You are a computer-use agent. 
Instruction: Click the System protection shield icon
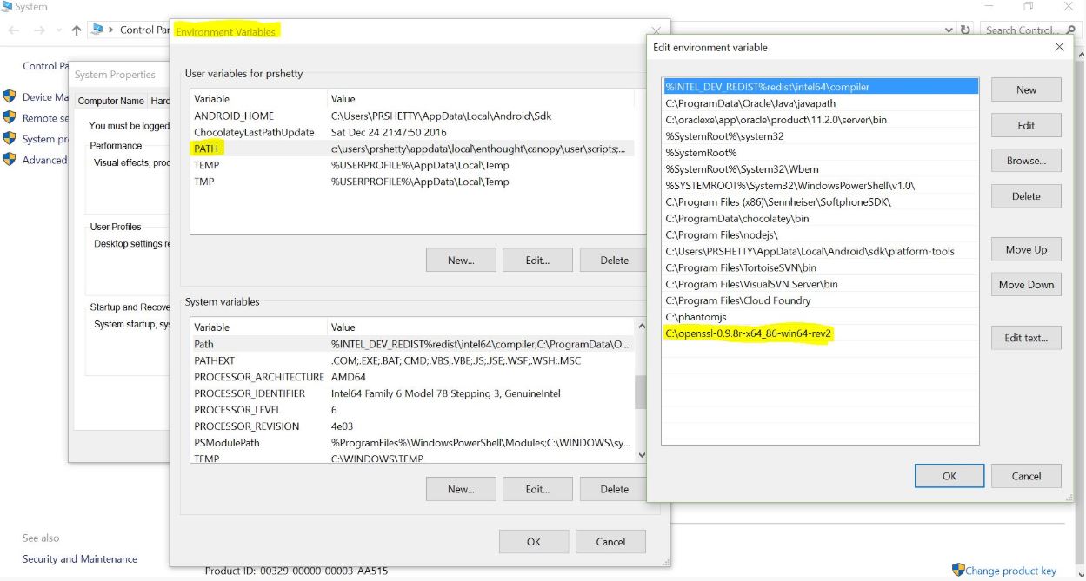click(x=10, y=138)
